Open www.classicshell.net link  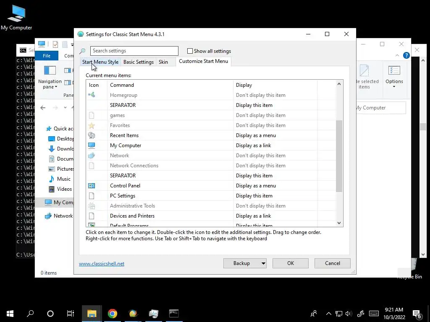coord(102,264)
